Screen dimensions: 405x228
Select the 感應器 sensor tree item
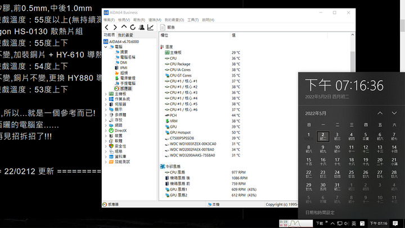[x=125, y=88]
